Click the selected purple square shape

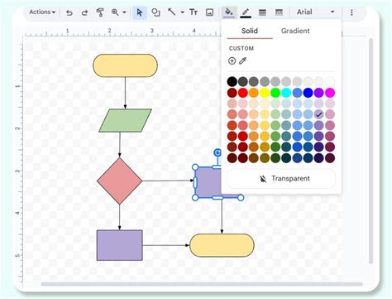[208, 182]
